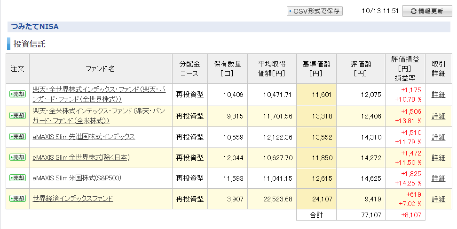This screenshot has height=229, width=457.
Task: Open the 楽天・全世界株式インデックス・ファンド fund link
Action: pyautogui.click(x=99, y=94)
